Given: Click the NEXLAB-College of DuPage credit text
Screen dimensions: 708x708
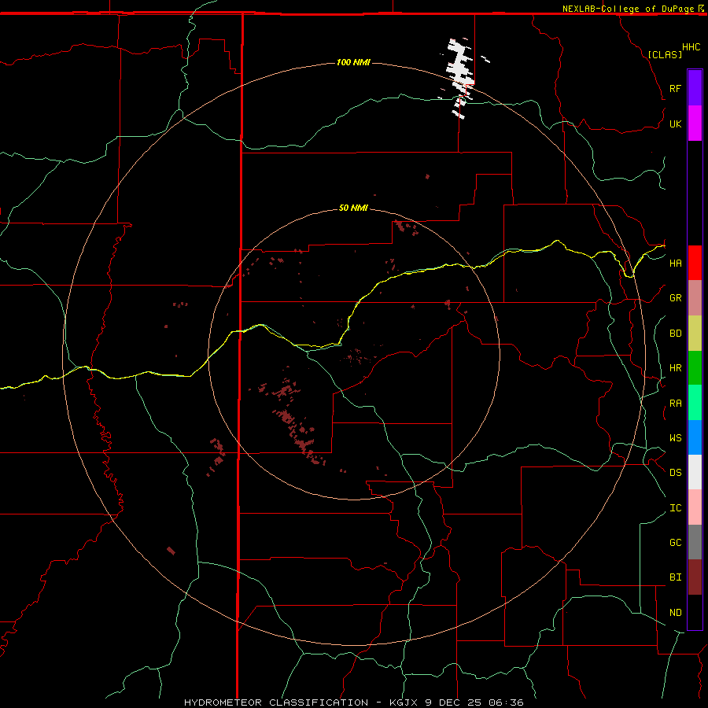Looking at the screenshot, I should click(629, 9).
